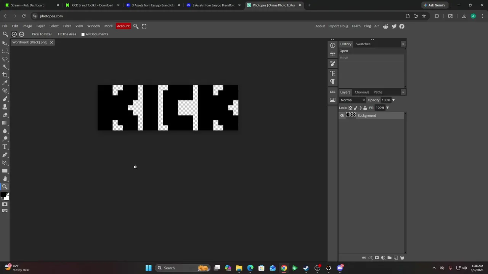The height and width of the screenshot is (274, 488).
Task: Add raster mask to layer
Action: 377,258
